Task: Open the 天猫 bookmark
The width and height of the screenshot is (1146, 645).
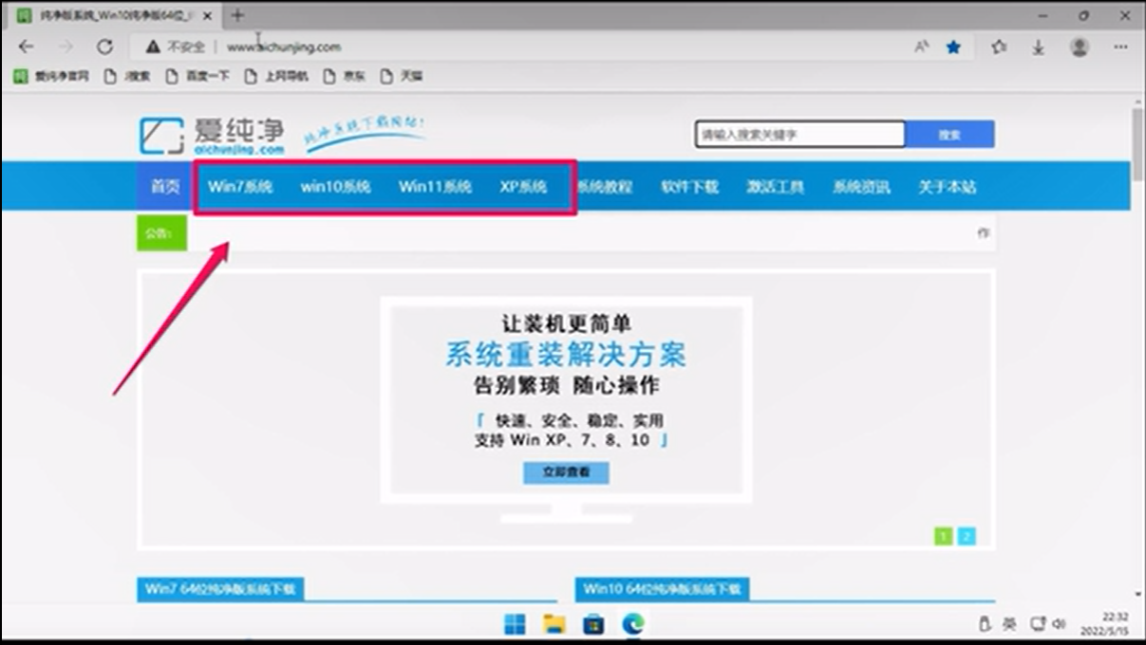Action: [x=401, y=77]
